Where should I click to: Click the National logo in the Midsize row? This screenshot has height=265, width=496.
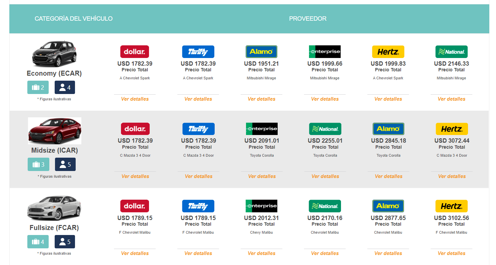pos(325,129)
